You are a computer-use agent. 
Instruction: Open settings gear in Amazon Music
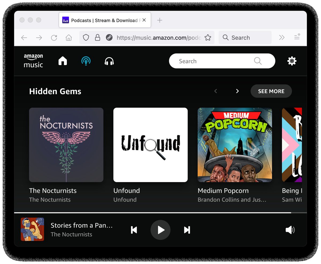pos(292,61)
